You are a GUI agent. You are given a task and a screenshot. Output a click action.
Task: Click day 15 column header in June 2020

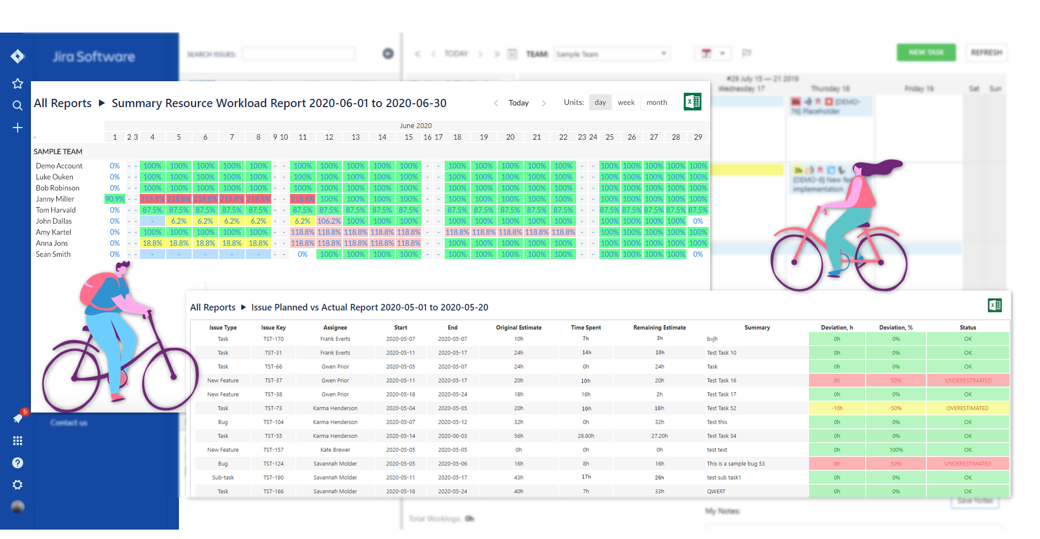tap(409, 137)
